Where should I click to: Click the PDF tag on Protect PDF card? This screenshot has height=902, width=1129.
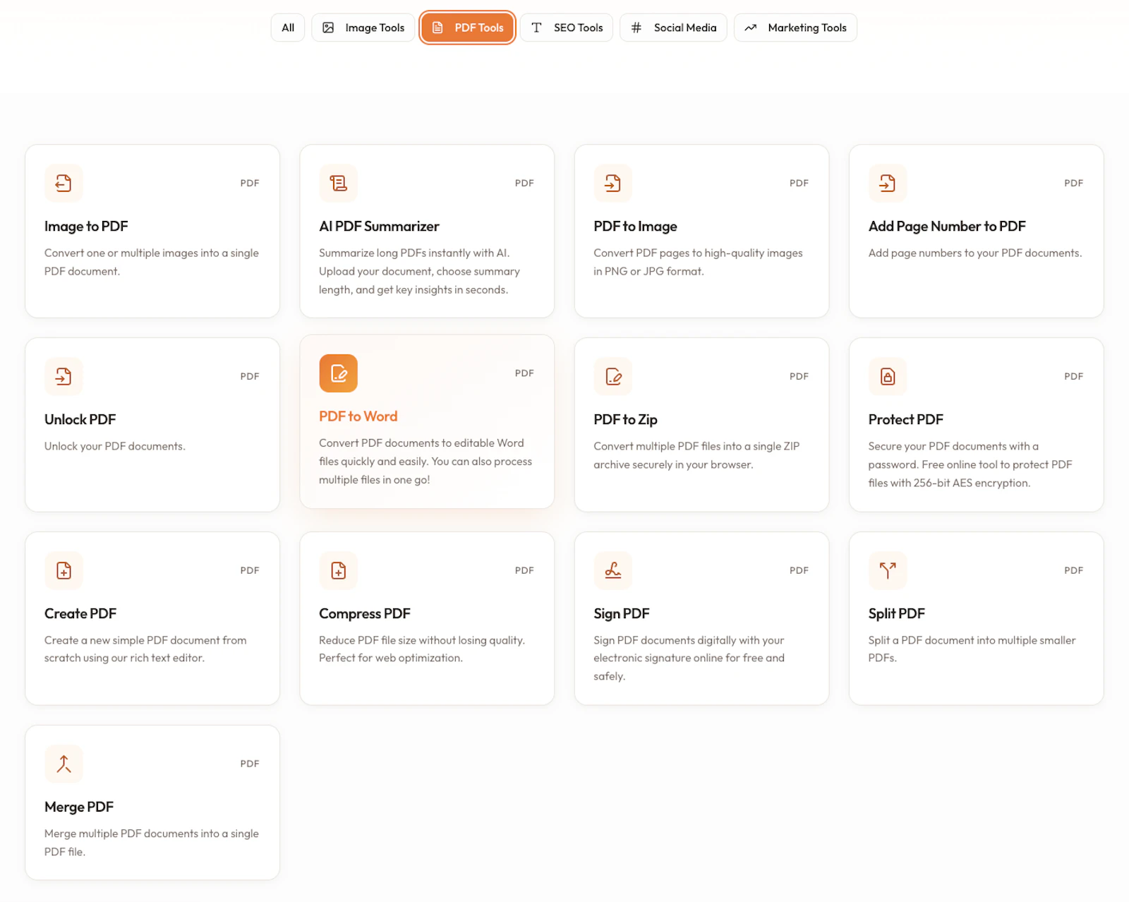click(1074, 376)
